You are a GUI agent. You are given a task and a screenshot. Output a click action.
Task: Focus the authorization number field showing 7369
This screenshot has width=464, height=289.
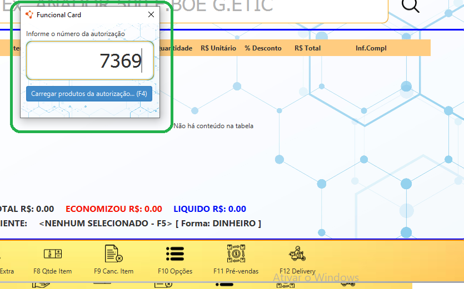[89, 60]
